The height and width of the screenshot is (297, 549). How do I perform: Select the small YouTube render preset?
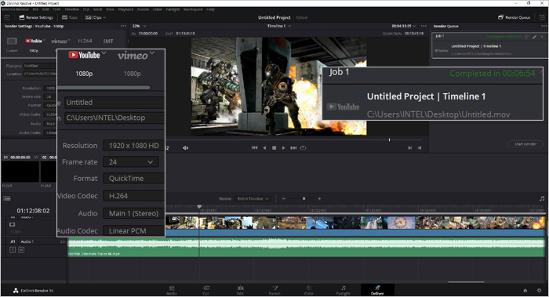34,44
